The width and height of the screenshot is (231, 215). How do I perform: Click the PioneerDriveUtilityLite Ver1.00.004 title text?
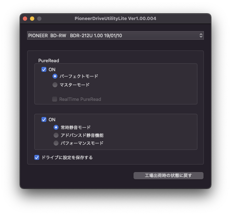point(115,19)
